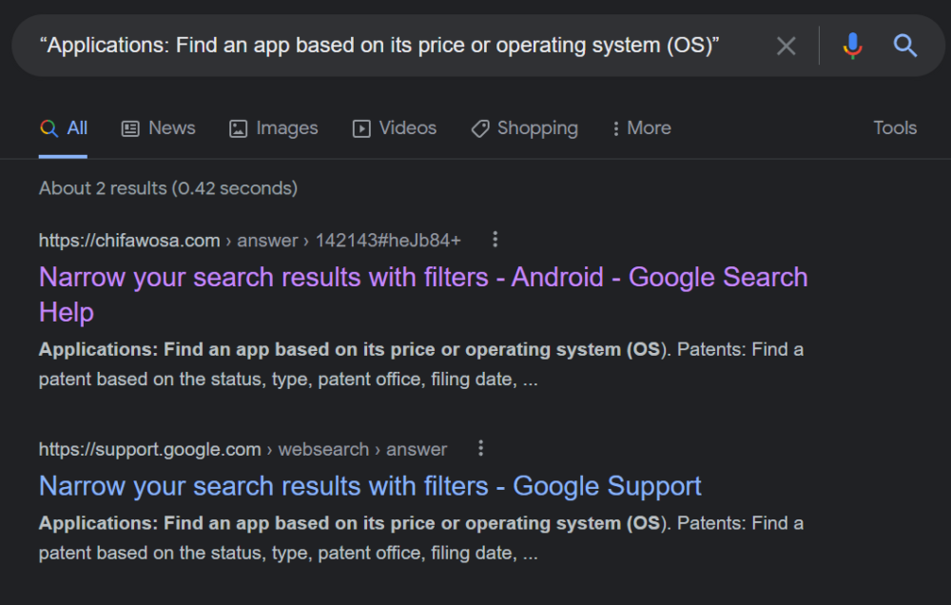Click the News tab newspaper icon

coord(130,128)
